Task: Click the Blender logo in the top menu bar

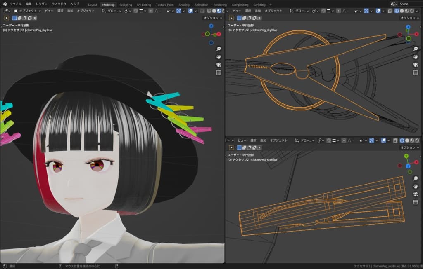Action: 5,4
